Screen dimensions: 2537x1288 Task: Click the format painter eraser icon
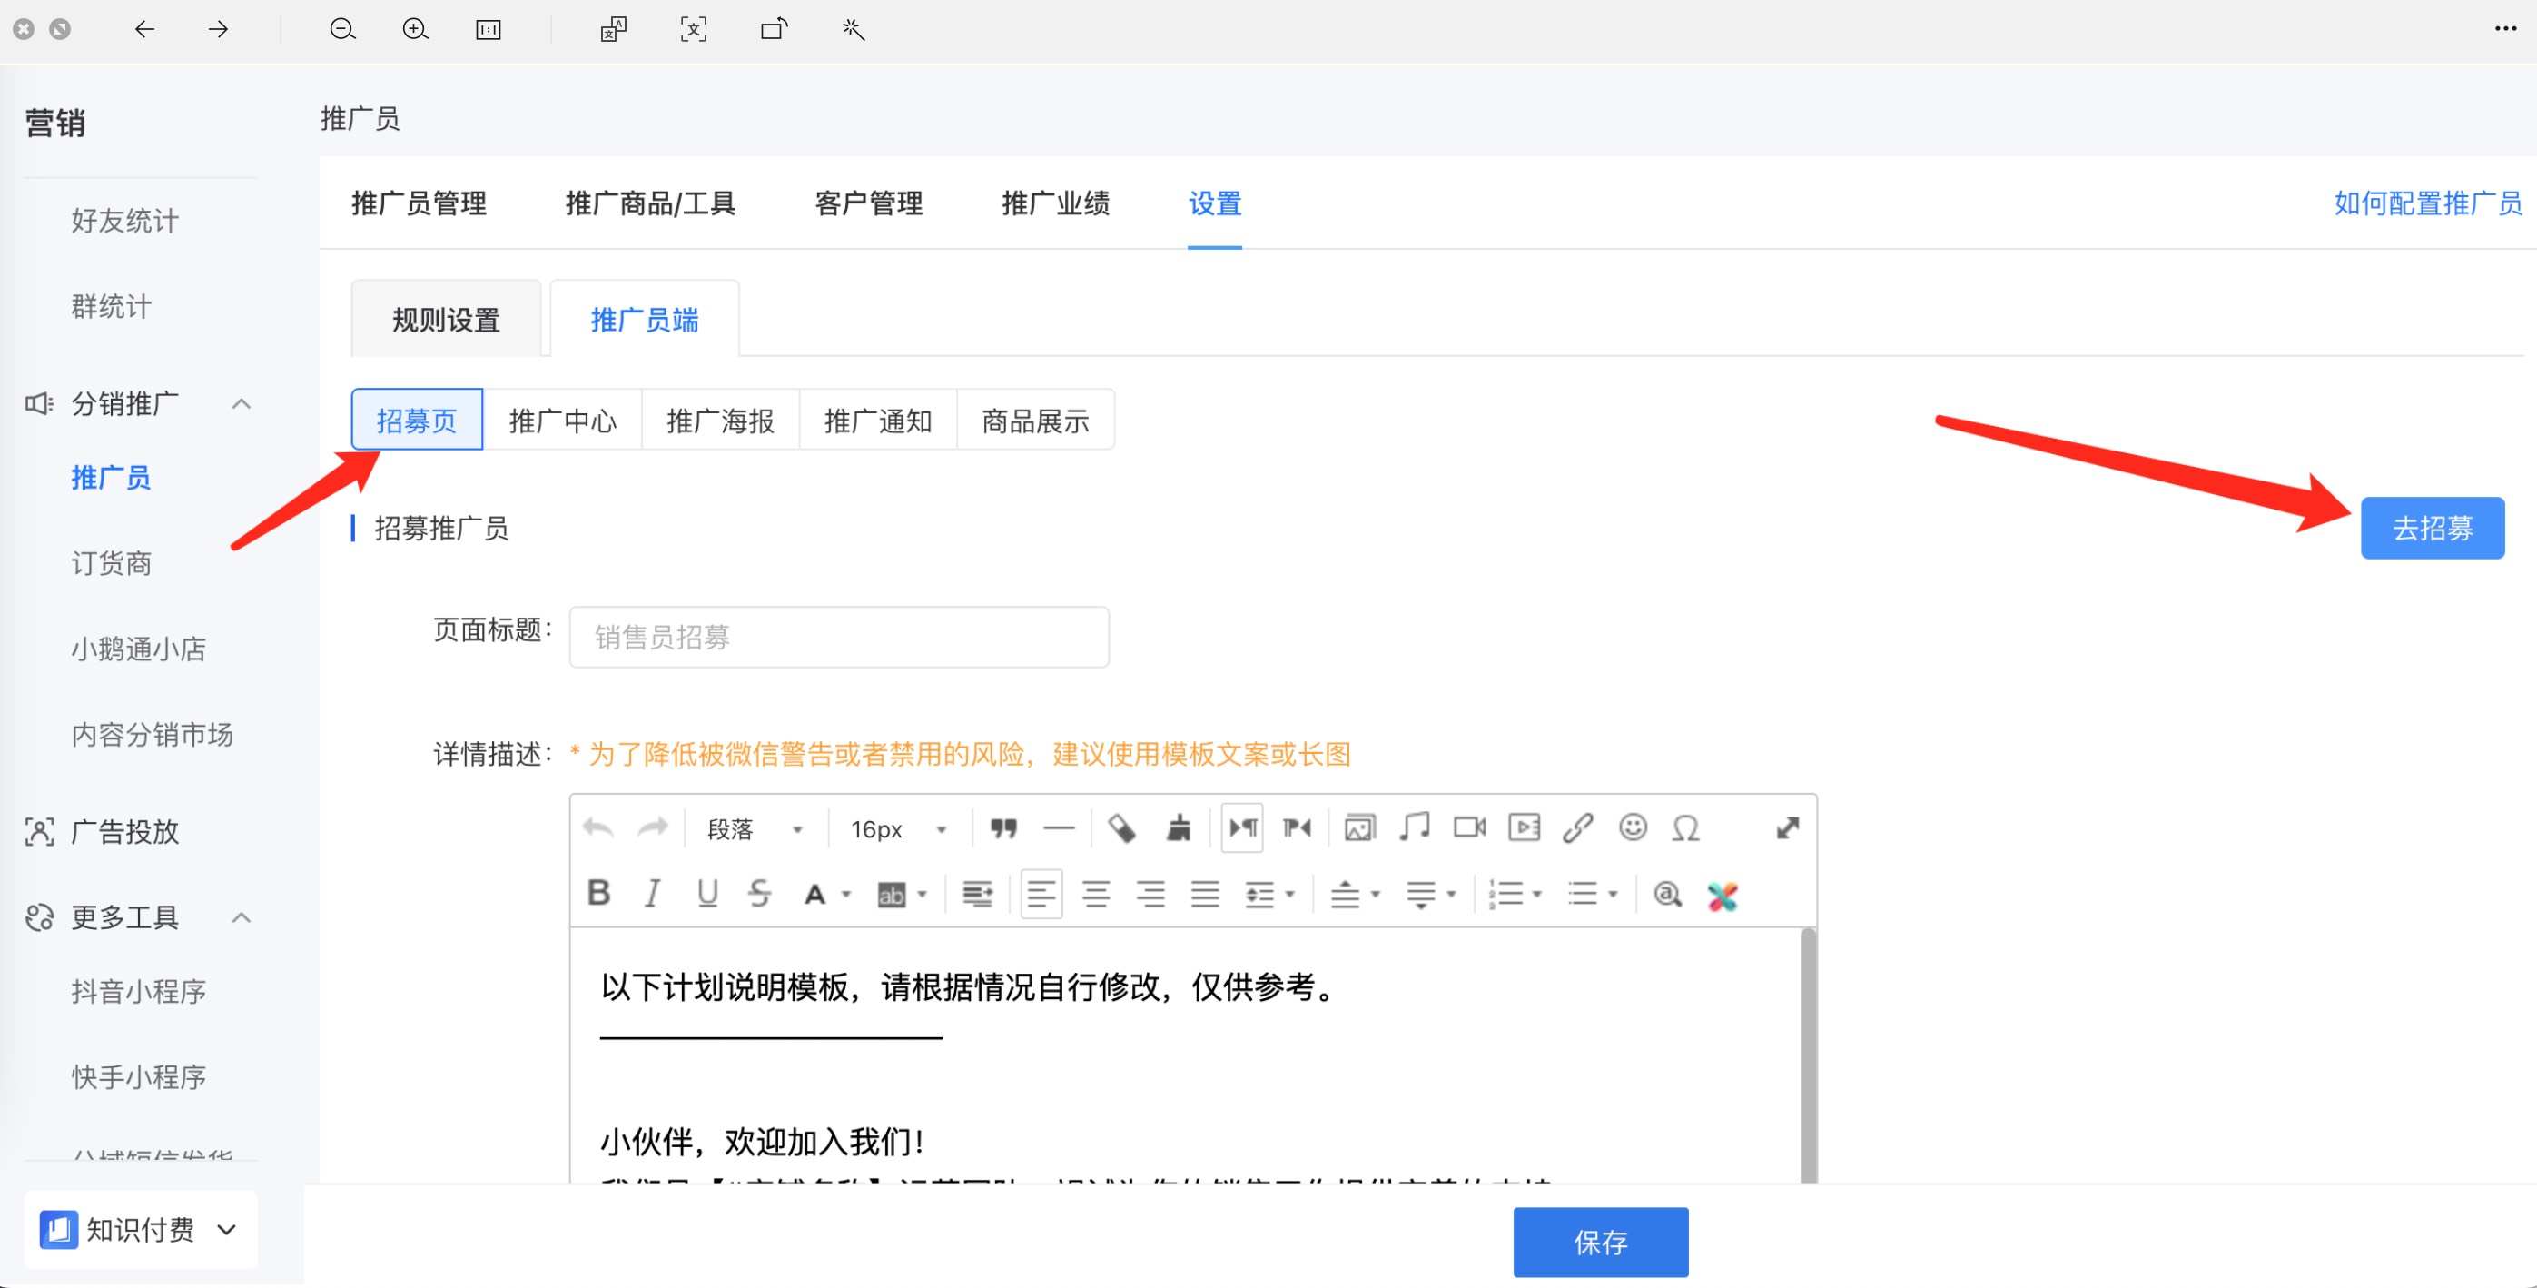[1121, 827]
